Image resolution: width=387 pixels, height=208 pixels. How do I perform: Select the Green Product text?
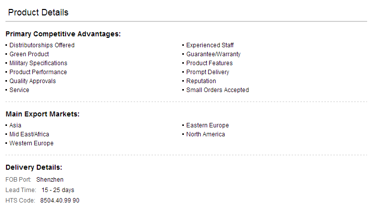(x=29, y=54)
